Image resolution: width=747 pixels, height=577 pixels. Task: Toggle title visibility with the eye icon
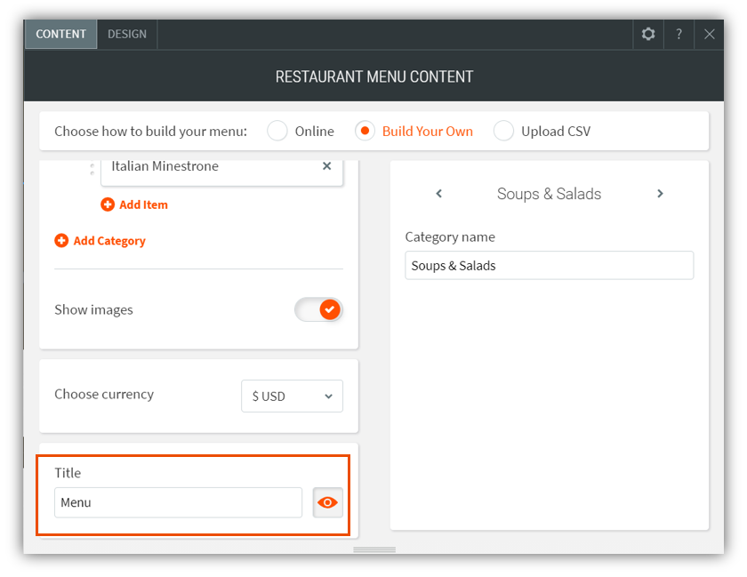(328, 502)
